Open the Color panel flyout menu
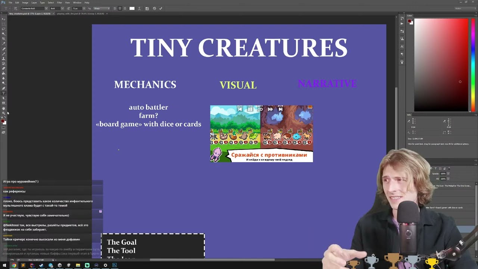 click(476, 16)
